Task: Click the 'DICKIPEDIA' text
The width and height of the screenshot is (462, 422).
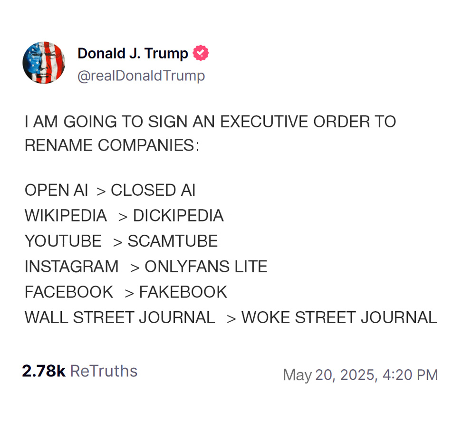Action: click(178, 216)
